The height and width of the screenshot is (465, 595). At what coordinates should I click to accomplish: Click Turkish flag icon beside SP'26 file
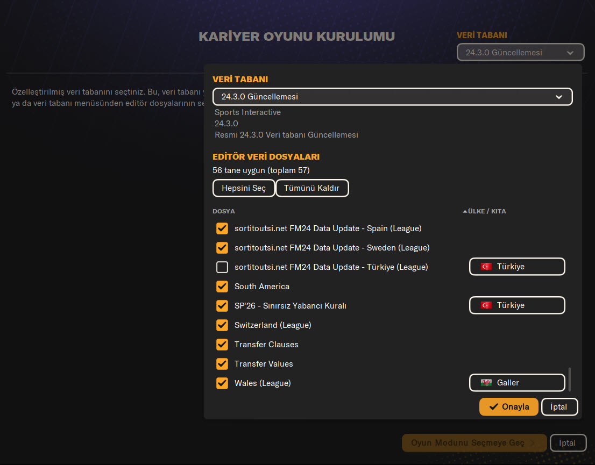click(x=486, y=305)
